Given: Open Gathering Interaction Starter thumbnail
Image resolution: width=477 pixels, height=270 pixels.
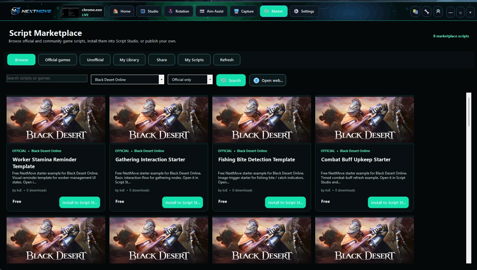Looking at the screenshot, I should click(159, 119).
